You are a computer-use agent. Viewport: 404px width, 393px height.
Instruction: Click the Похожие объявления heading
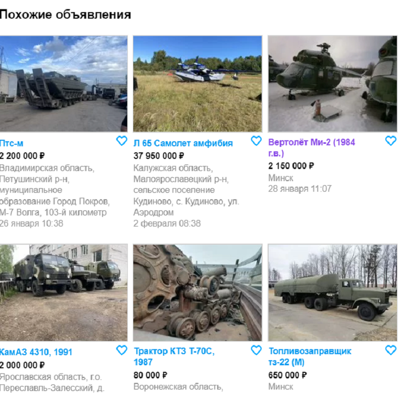click(66, 15)
